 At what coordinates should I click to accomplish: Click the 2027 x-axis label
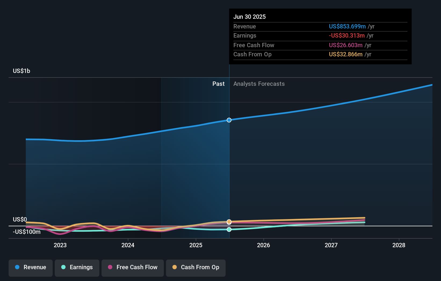(331, 245)
